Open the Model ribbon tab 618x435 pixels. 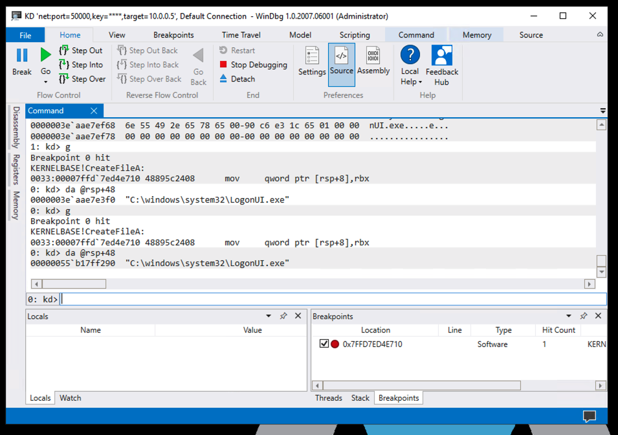[300, 35]
